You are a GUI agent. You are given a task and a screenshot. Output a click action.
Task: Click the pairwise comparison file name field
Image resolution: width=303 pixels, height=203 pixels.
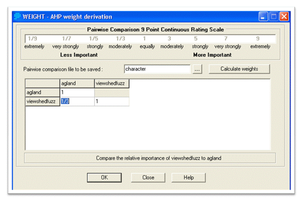[x=157, y=69]
